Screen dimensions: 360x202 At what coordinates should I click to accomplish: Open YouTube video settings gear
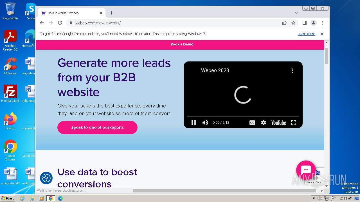pos(264,123)
